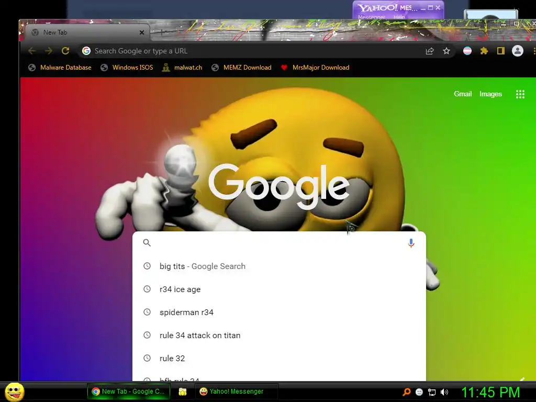
Task: Open the file explorer taskbar icon
Action: tap(183, 392)
